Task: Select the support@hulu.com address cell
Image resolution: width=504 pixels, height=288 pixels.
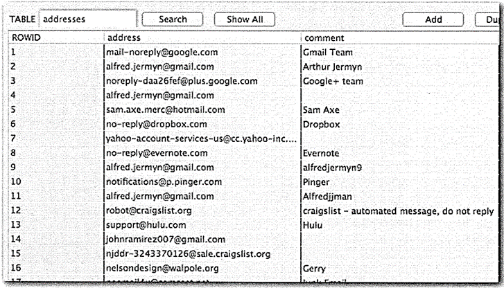Action: click(202, 225)
